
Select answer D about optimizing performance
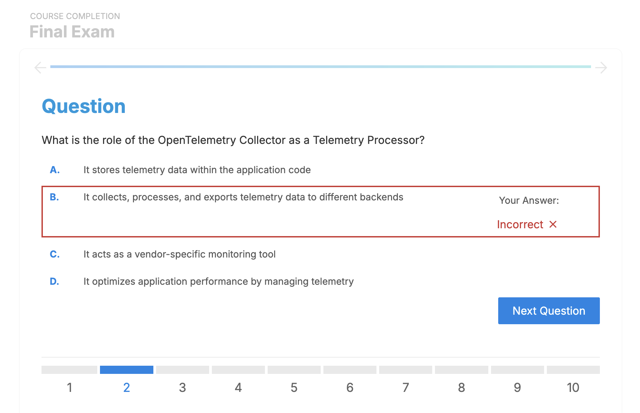tap(218, 281)
